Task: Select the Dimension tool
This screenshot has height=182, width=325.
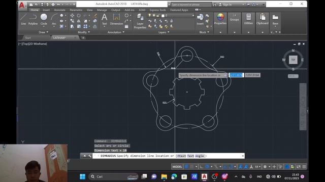Action: pyautogui.click(x=116, y=19)
